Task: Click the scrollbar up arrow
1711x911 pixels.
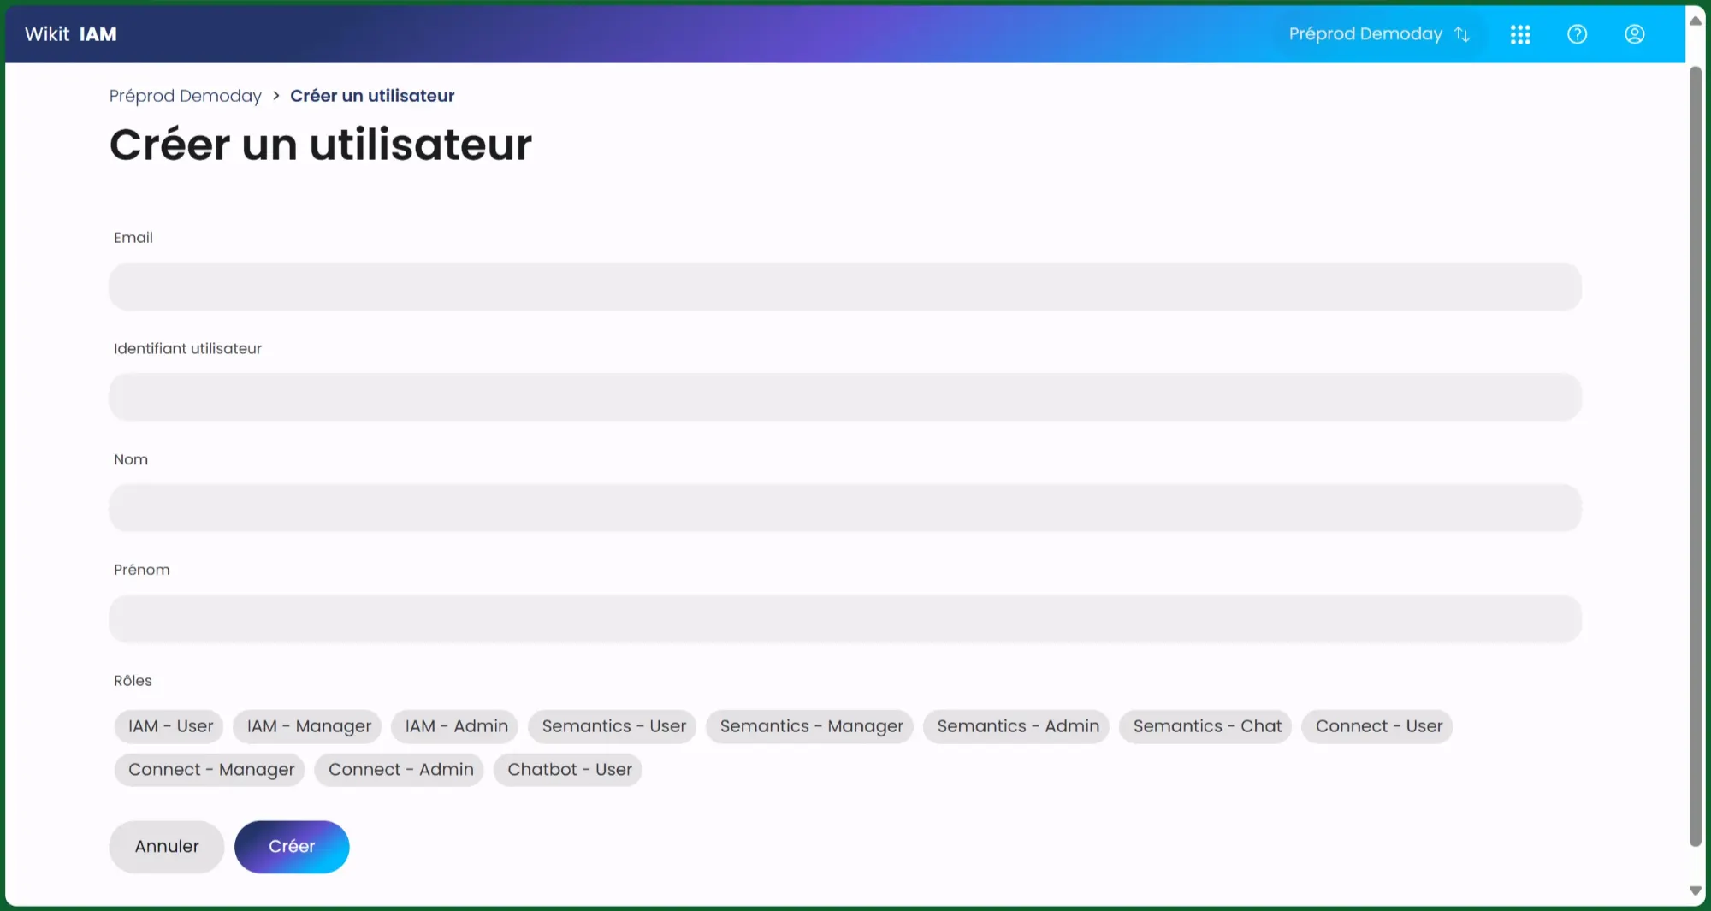Action: 1695,21
